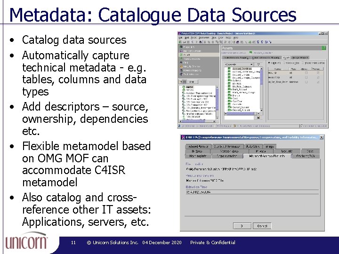Switch to the Version (DC) tab in dialog
This screenshot has height=254, width=339.
click(229, 151)
